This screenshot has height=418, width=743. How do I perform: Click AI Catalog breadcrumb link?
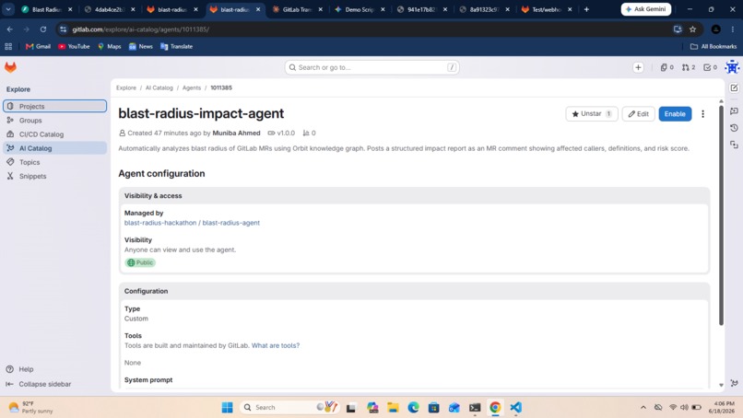click(x=159, y=87)
